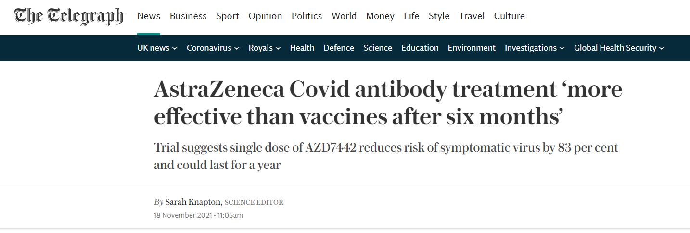The height and width of the screenshot is (233, 690).
Task: Expand the UK news dropdown chevron
Action: [x=175, y=48]
